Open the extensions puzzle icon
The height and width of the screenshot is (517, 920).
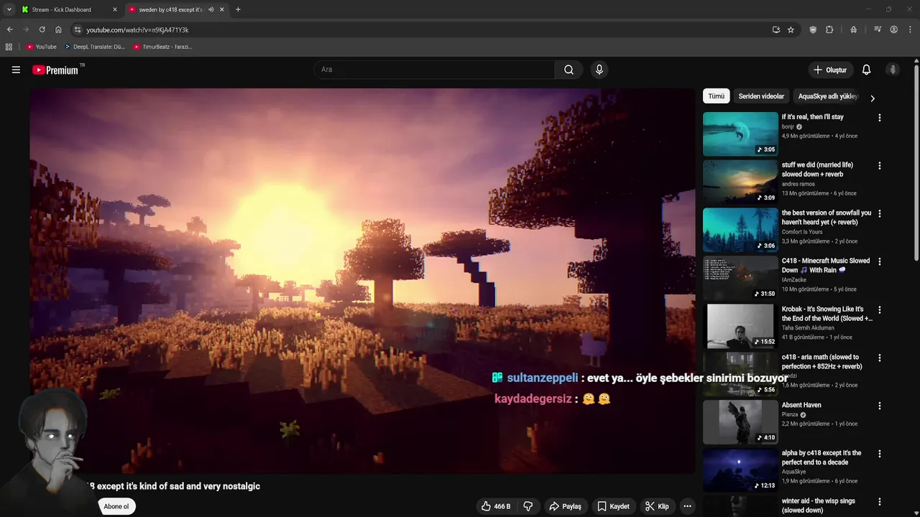[829, 29]
